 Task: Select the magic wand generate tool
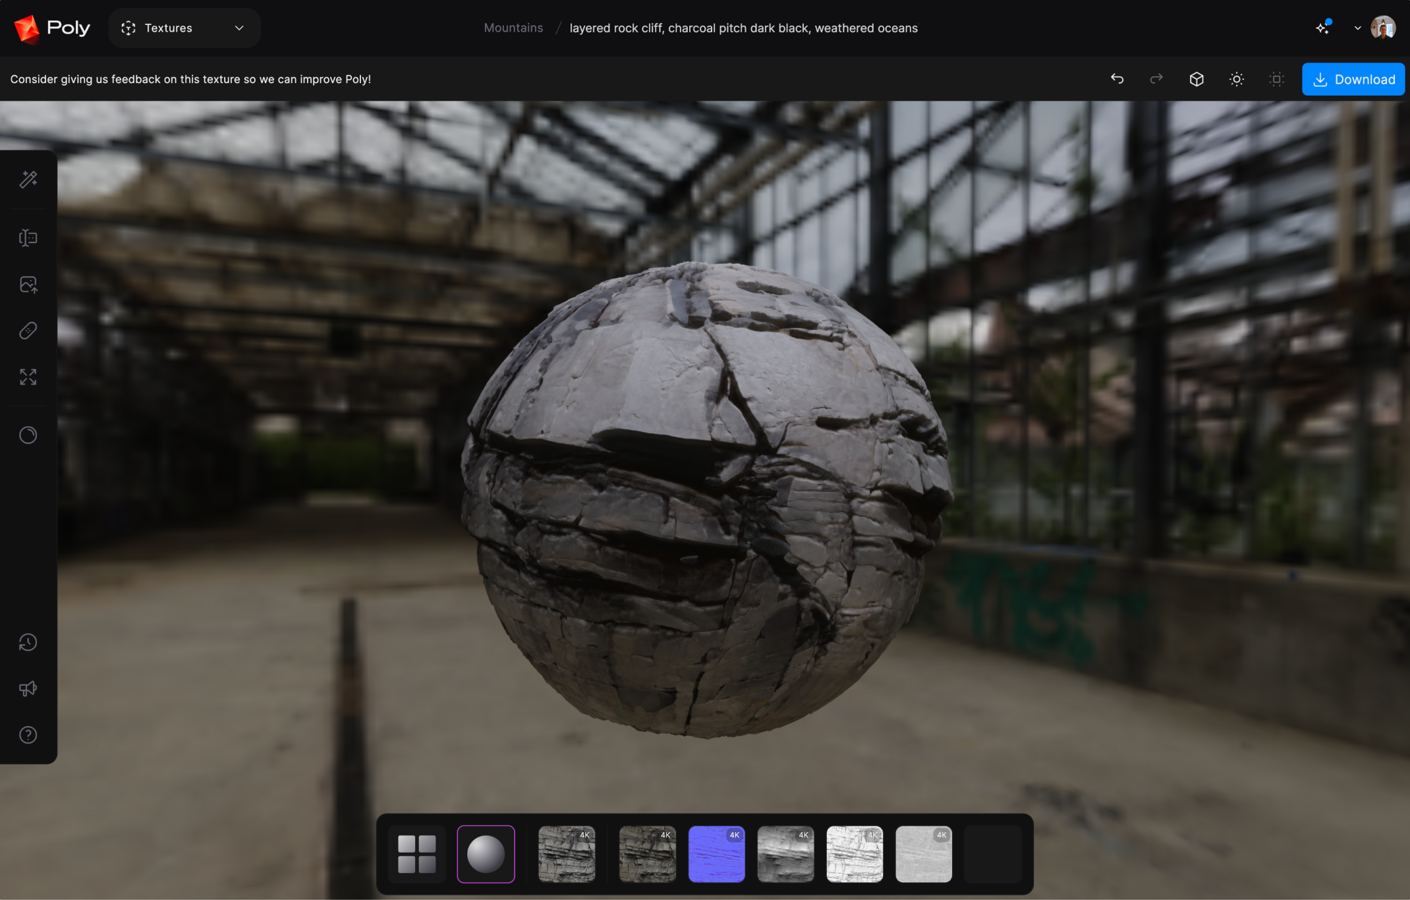[28, 179]
